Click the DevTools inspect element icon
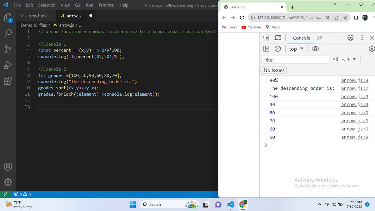 [266, 38]
